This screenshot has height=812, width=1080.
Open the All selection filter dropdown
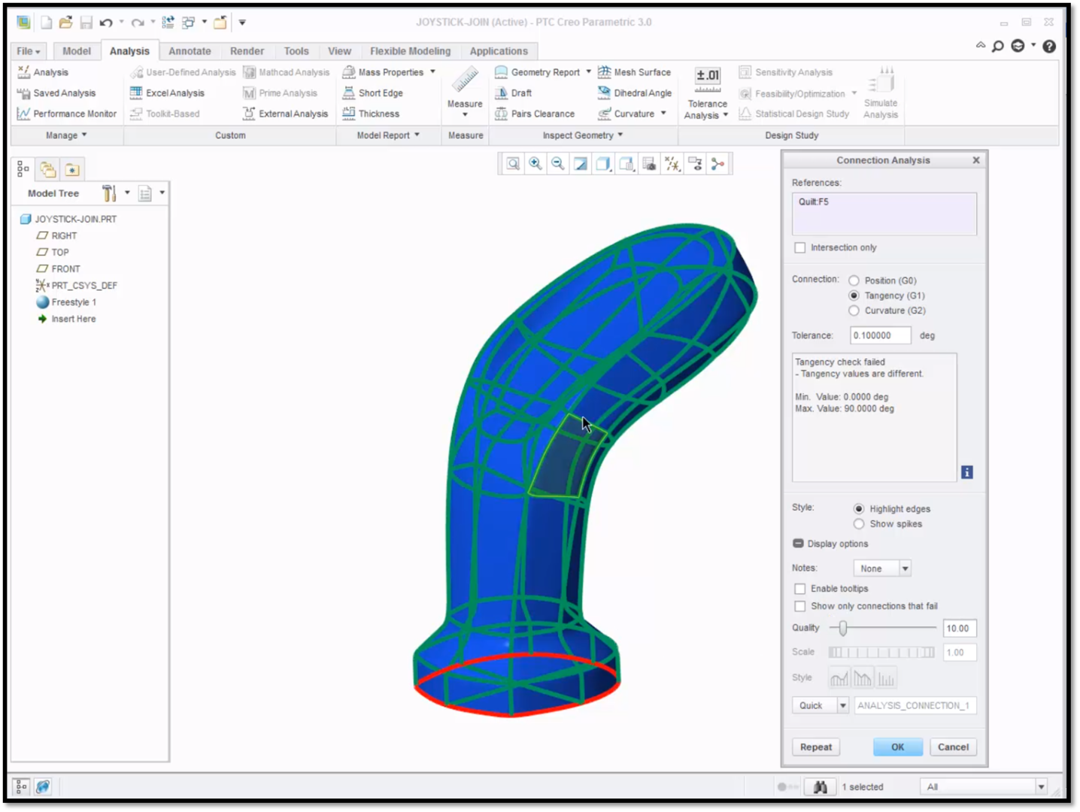[x=983, y=786]
